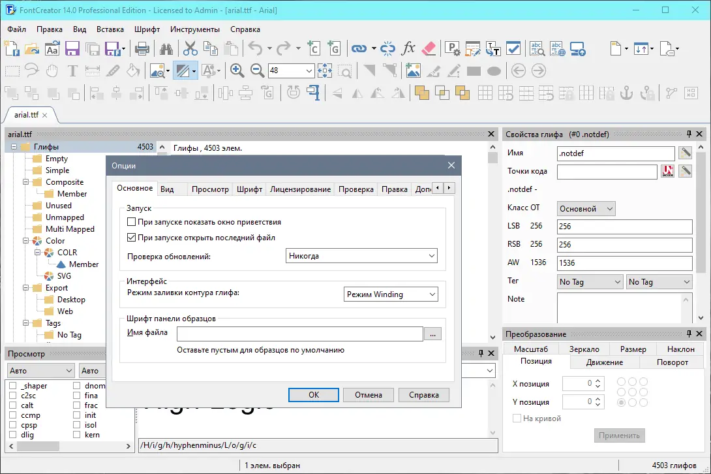Tick the kern feature checkbox
The image size is (711, 474).
pyautogui.click(x=76, y=435)
